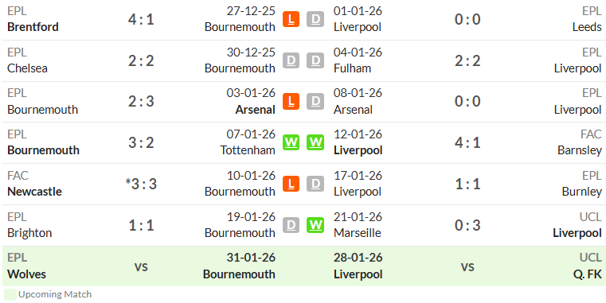The width and height of the screenshot is (606, 303).
Task: Select the 0:3 Marseille Liverpool score
Action: click(x=467, y=225)
